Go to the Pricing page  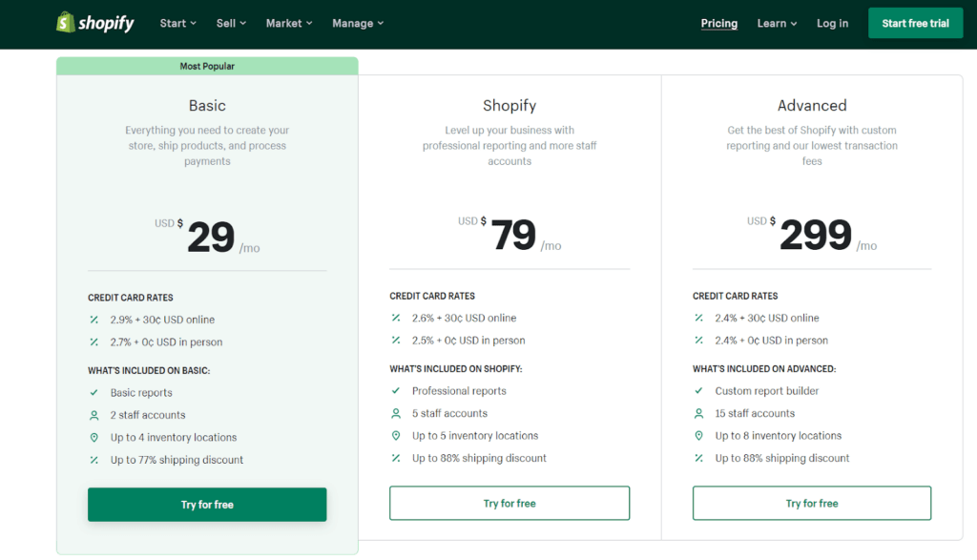tap(719, 23)
